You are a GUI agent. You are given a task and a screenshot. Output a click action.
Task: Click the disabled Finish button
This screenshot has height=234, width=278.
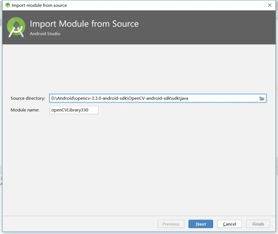coord(258,224)
